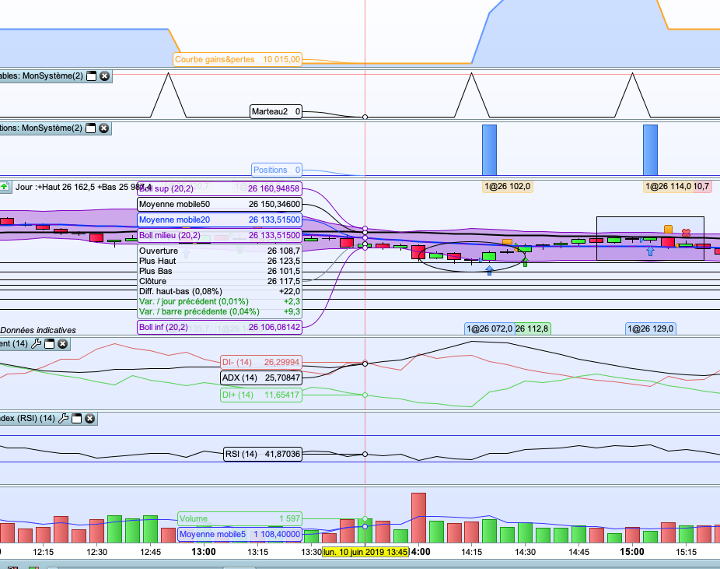Click green price label 26 112,8
Viewport: 720px width, 569px height.
[x=532, y=328]
